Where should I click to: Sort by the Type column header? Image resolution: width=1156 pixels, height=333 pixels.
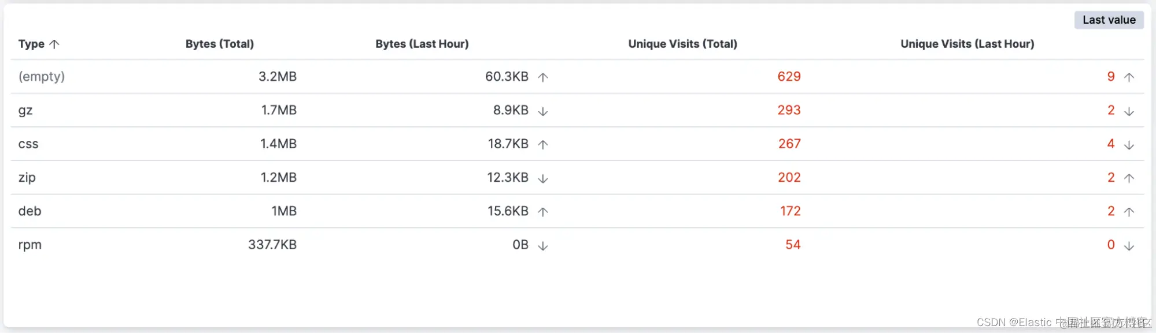(31, 44)
